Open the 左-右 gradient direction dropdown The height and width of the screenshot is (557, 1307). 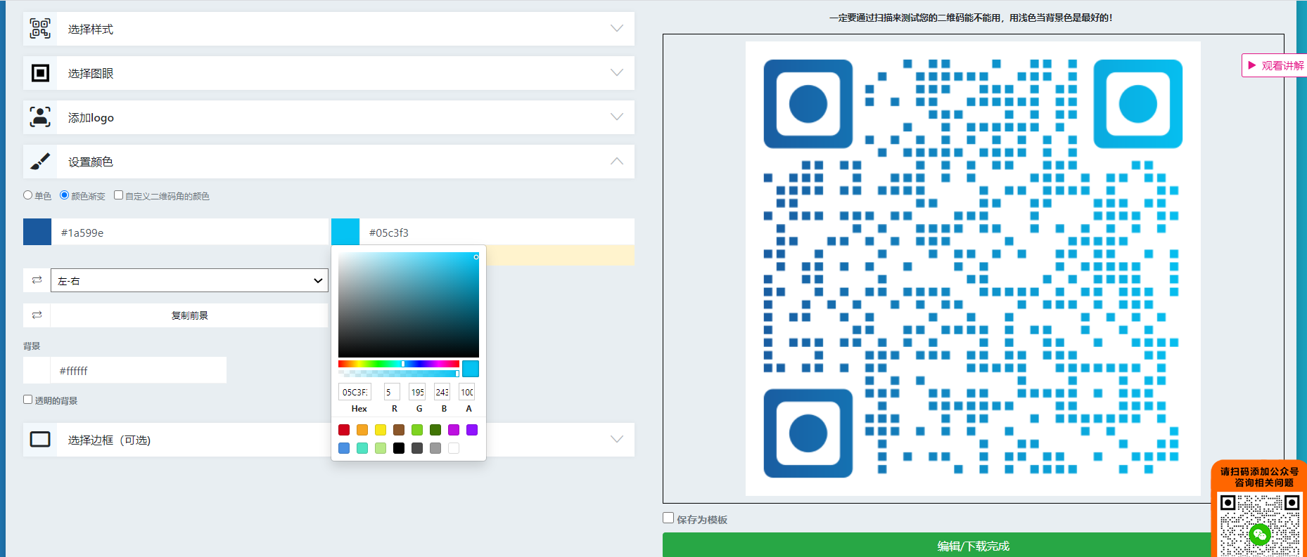[x=189, y=280]
